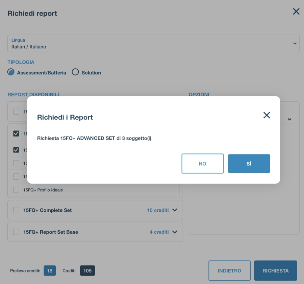This screenshot has width=304, height=284.
Task: Confirm the request with the SÌ button
Action: pos(249,163)
